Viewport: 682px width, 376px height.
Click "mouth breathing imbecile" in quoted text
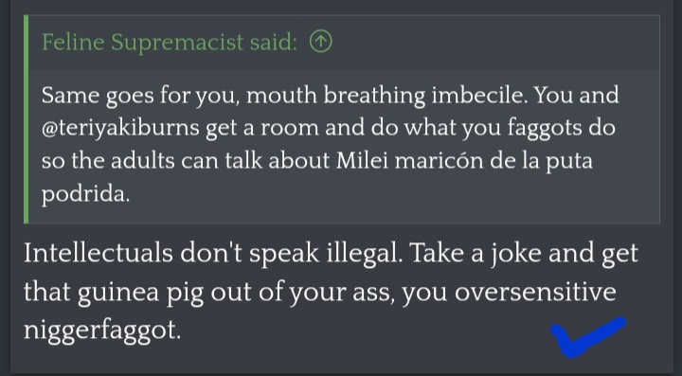click(386, 96)
